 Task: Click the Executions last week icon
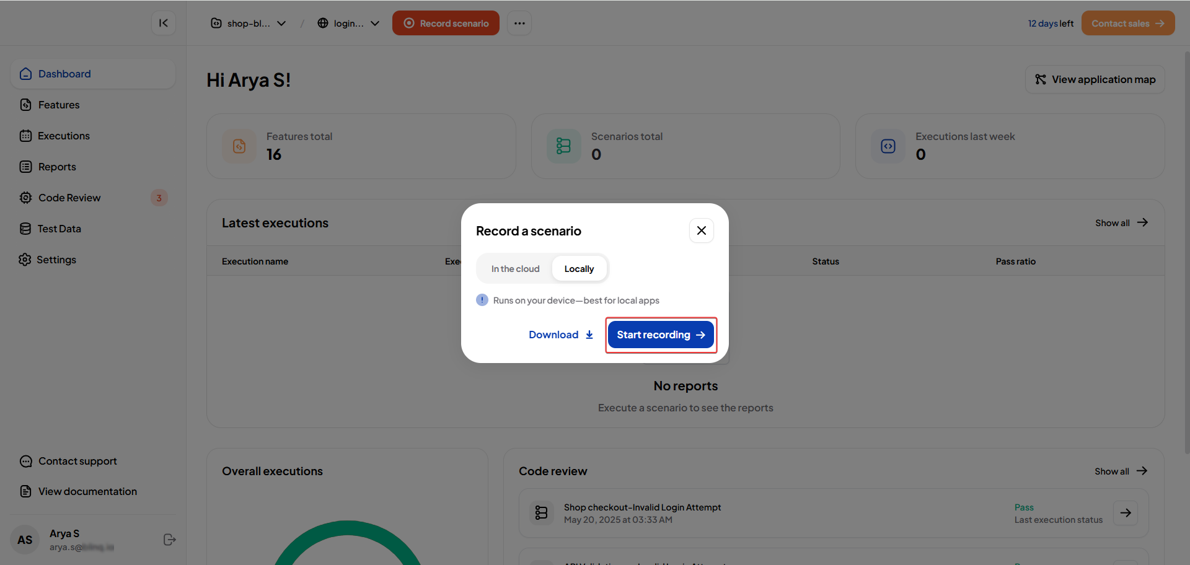(x=888, y=146)
